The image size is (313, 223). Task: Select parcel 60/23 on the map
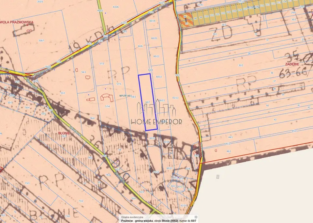162,101
